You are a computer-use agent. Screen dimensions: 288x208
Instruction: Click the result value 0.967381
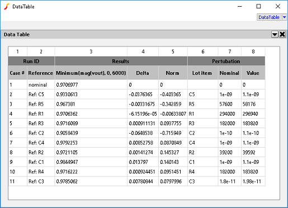(x=91, y=104)
